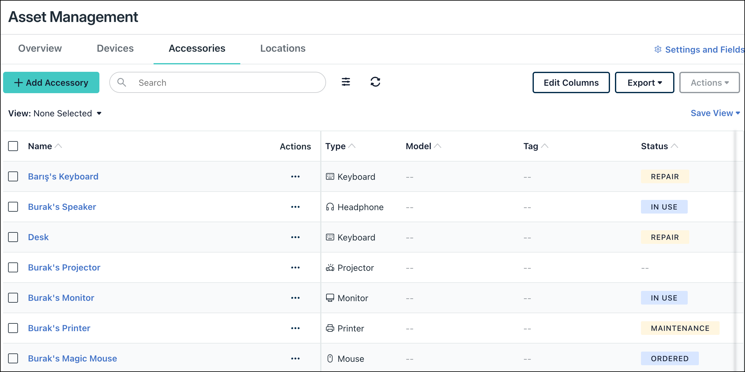Click the ellipsis actions for Barış's Keyboard
Screen dimensions: 745x372
coord(296,176)
